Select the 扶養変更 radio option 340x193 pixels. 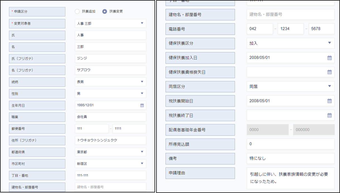[x=105, y=11]
